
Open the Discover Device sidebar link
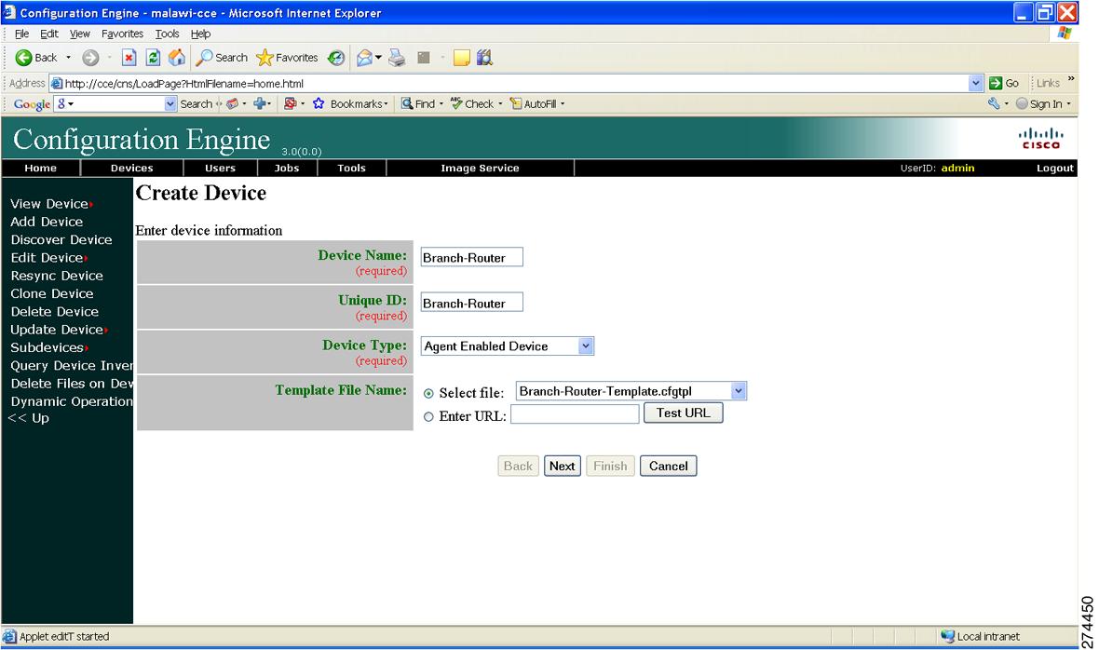(61, 239)
